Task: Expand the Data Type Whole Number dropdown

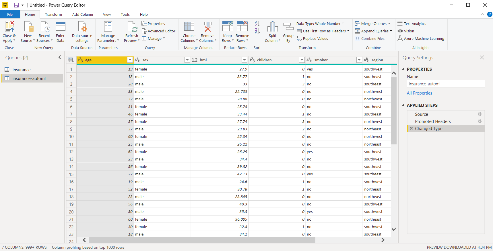Action: pos(343,23)
